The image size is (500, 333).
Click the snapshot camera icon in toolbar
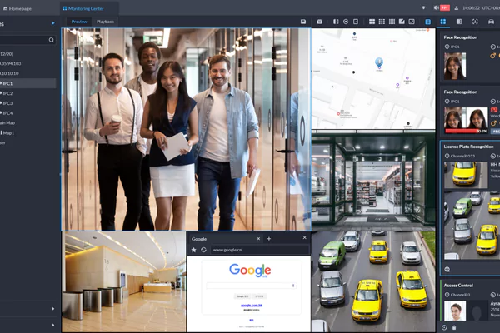click(x=318, y=21)
